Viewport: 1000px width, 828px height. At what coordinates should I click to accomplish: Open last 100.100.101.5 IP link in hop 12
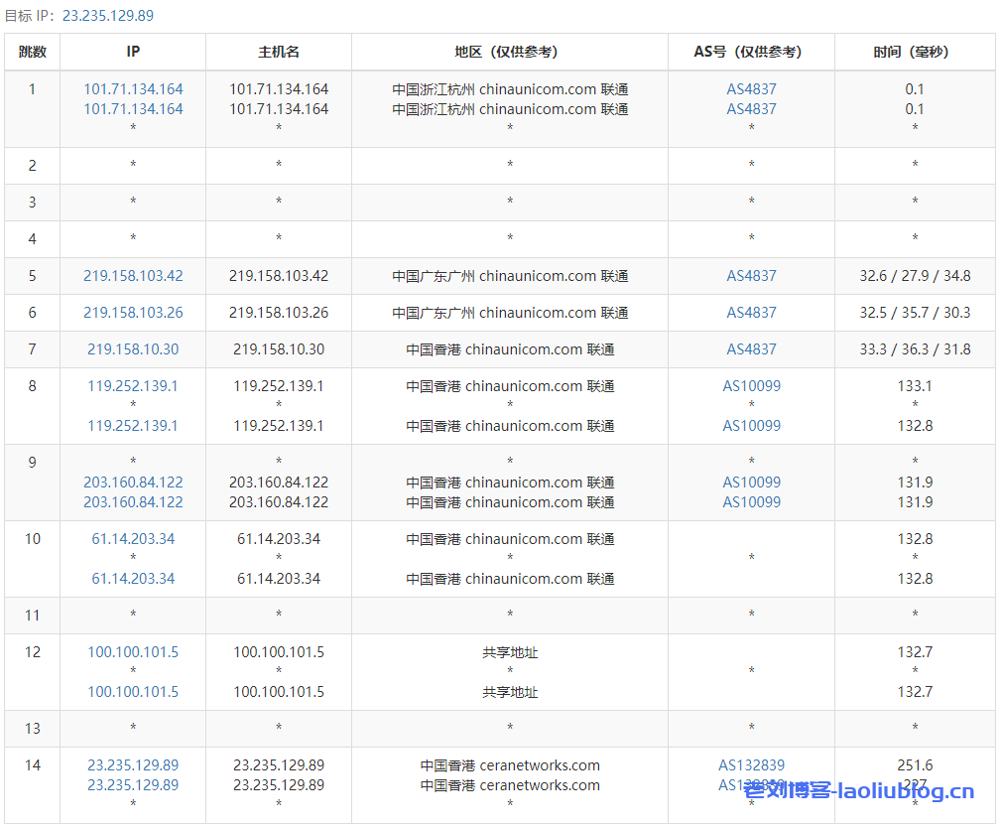pos(133,692)
